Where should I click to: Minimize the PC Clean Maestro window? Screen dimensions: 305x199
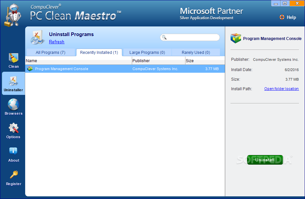276,3
